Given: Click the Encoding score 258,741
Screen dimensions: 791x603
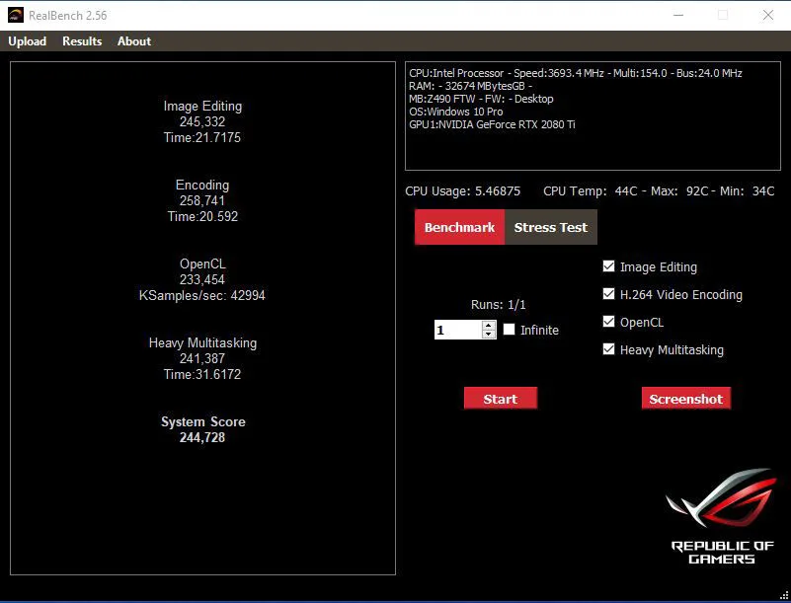Looking at the screenshot, I should 202,200.
